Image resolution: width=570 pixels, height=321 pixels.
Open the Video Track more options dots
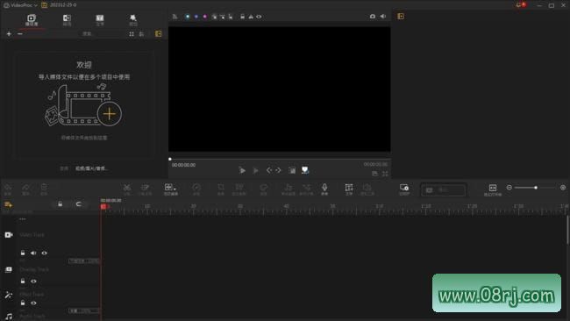(x=23, y=219)
